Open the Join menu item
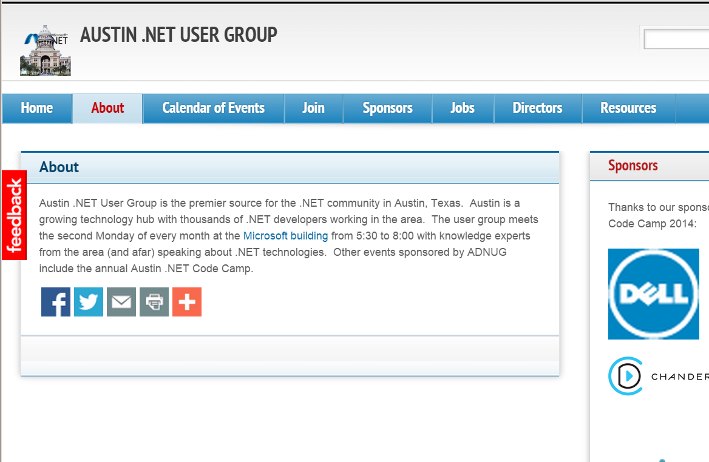The height and width of the screenshot is (462, 709). (x=314, y=108)
